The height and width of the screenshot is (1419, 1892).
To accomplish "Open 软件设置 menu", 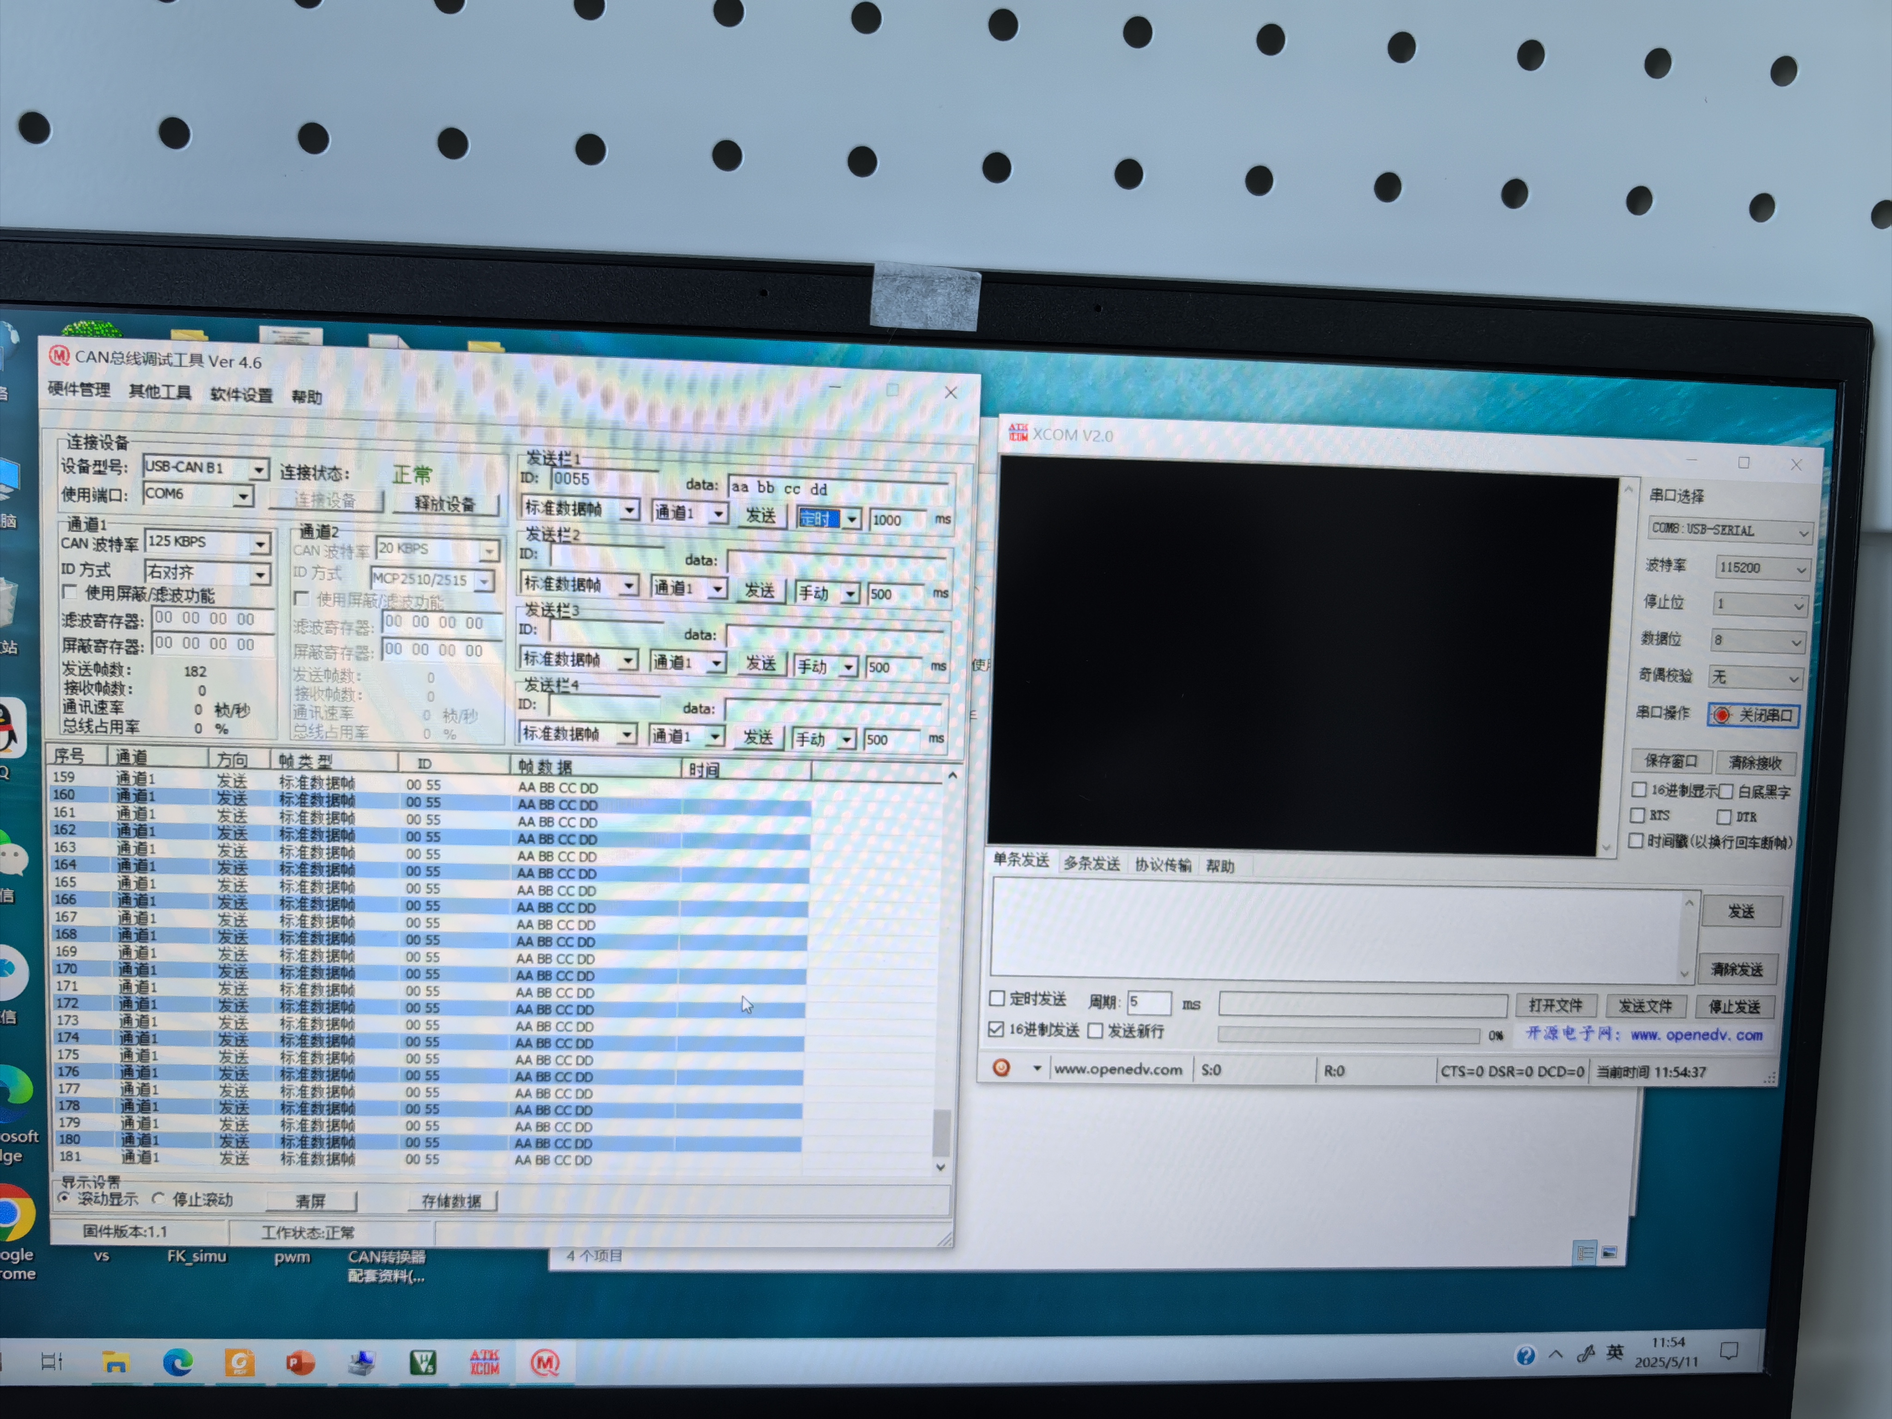I will pos(242,394).
